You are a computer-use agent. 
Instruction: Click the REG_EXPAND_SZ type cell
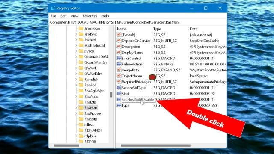(x=167, y=70)
